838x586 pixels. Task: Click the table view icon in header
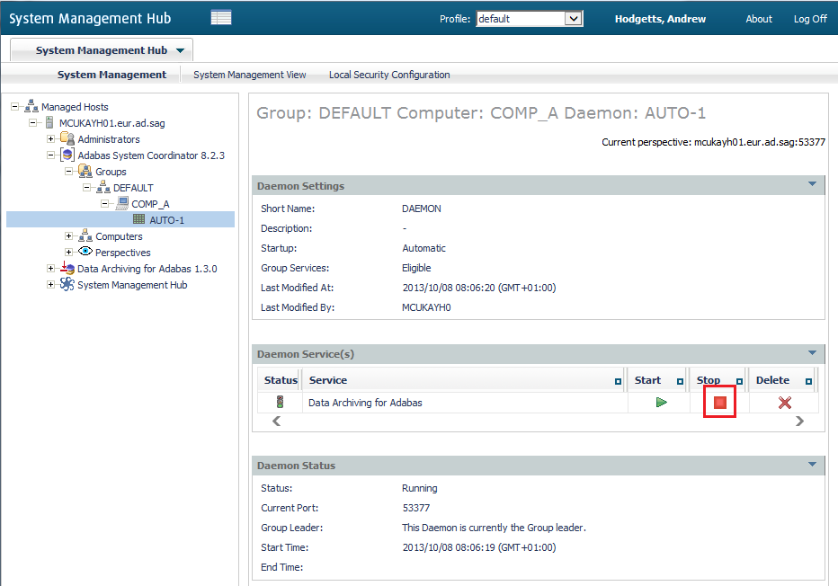click(220, 18)
